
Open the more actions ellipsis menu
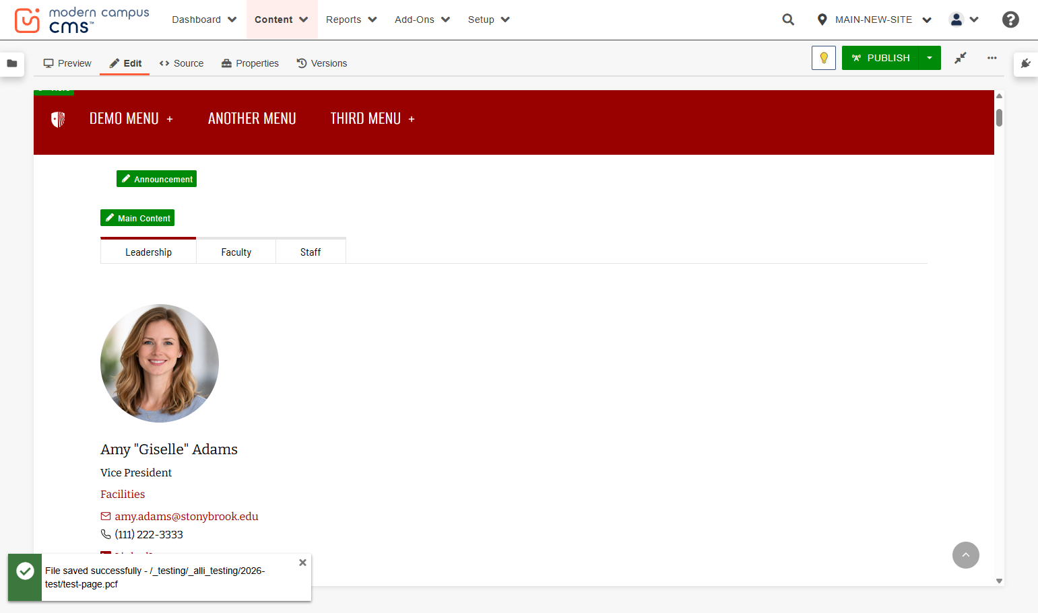point(992,58)
